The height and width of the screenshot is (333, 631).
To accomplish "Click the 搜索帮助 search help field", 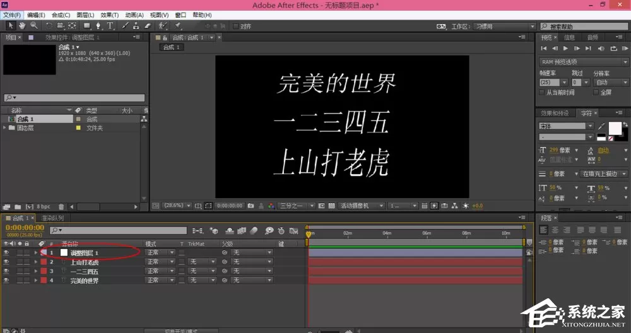I will tap(584, 26).
